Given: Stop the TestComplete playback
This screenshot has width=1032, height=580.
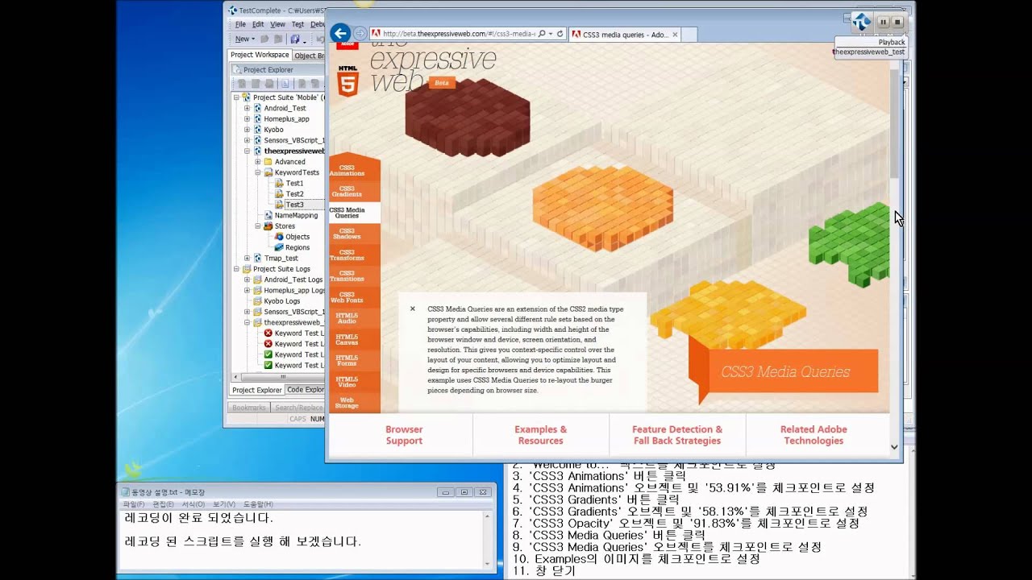Looking at the screenshot, I should (897, 23).
